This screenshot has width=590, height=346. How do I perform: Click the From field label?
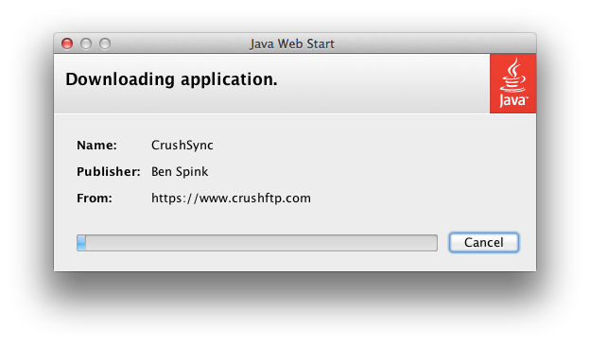pyautogui.click(x=95, y=199)
